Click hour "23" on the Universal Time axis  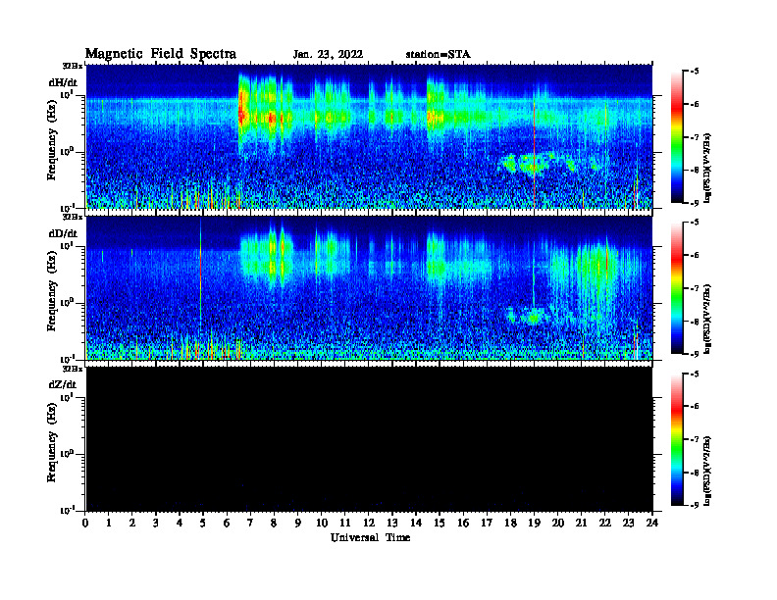pos(628,523)
